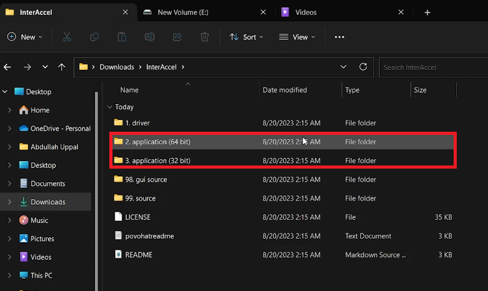Viewport: 488px width, 291px height.
Task: Click the Copy icon in toolbar
Action: click(x=94, y=37)
